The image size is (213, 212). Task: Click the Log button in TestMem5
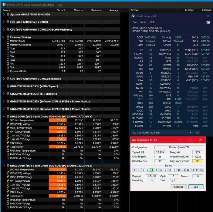coord(196,187)
